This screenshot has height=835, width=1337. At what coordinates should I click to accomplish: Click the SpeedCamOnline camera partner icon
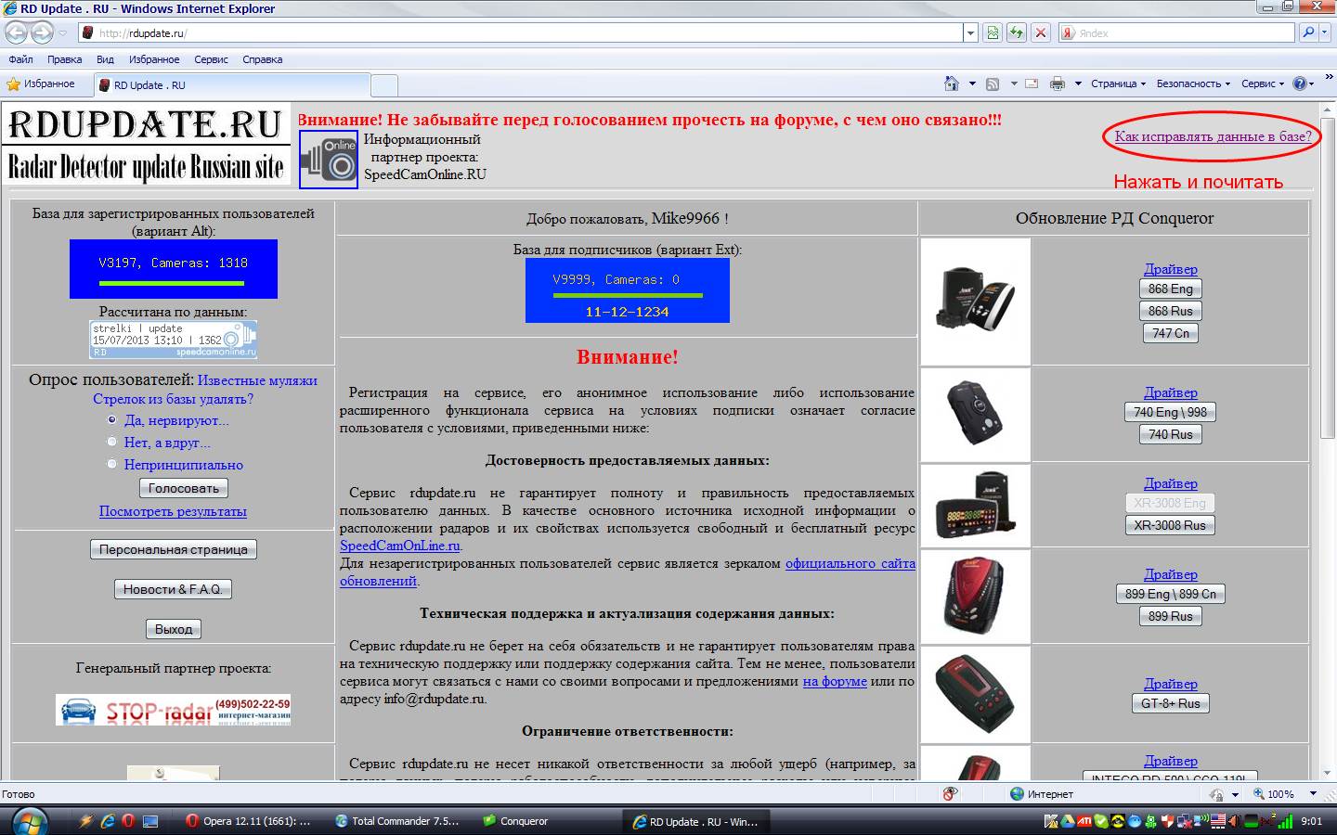(329, 160)
